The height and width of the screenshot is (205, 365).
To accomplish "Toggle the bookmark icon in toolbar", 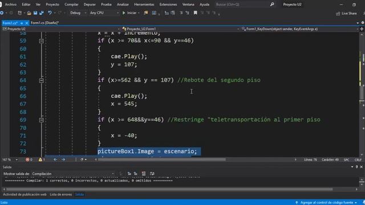I will click(196, 13).
